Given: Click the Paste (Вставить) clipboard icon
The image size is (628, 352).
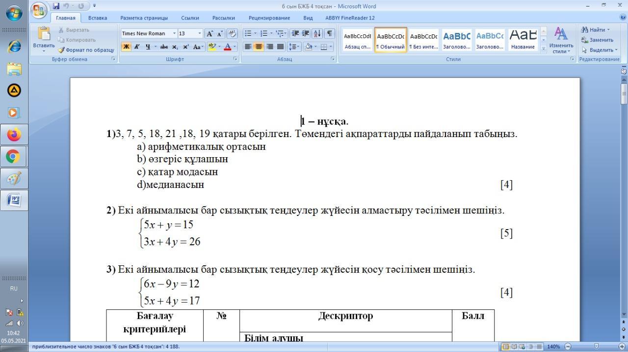Looking at the screenshot, I should (x=44, y=33).
